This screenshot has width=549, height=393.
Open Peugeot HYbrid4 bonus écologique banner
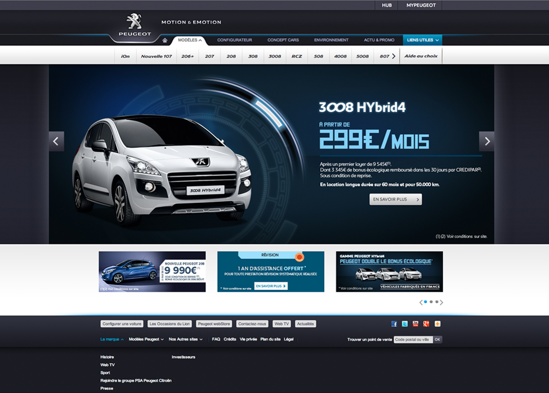point(389,272)
